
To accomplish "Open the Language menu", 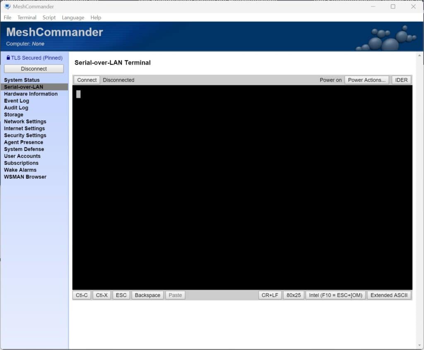I will pos(73,17).
